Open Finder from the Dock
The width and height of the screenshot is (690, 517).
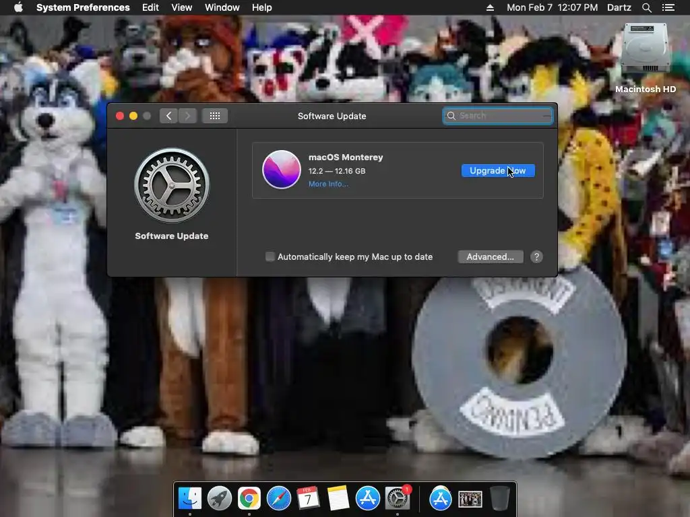click(x=190, y=498)
